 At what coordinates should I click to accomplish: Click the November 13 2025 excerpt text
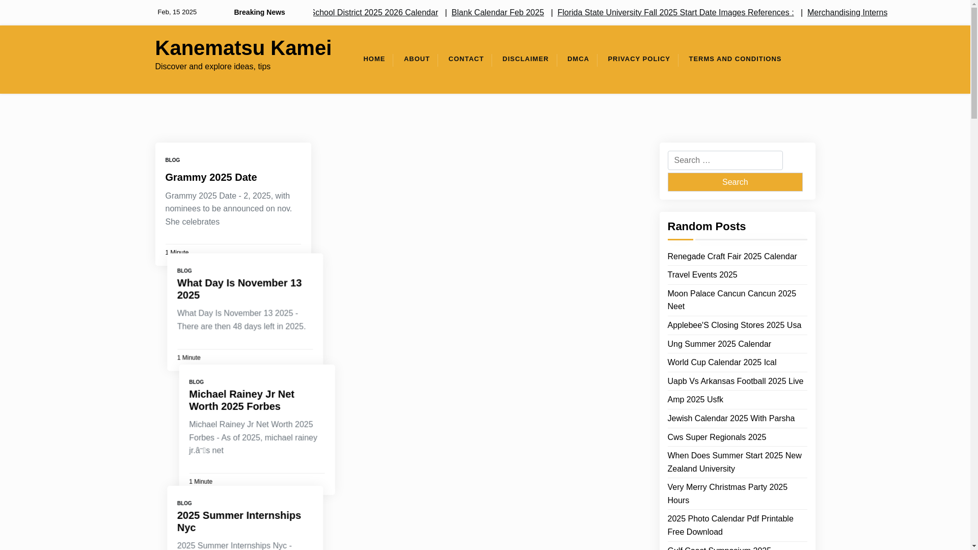click(241, 319)
